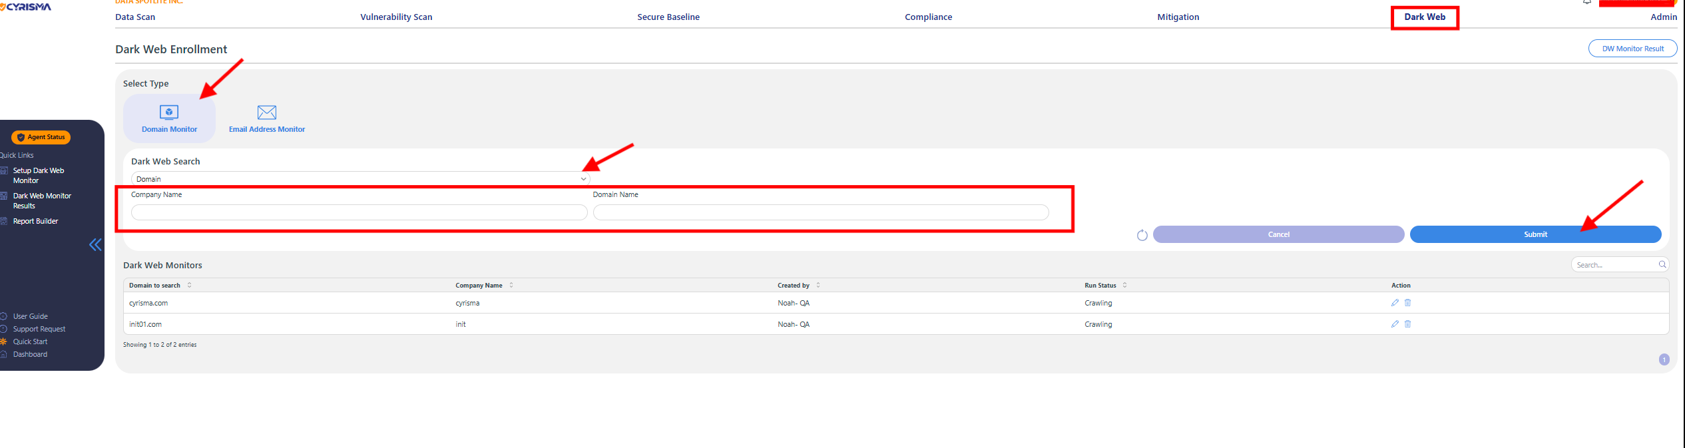The image size is (1685, 448).
Task: Click the Showing 1 to 2 entries text
Action: (x=160, y=345)
